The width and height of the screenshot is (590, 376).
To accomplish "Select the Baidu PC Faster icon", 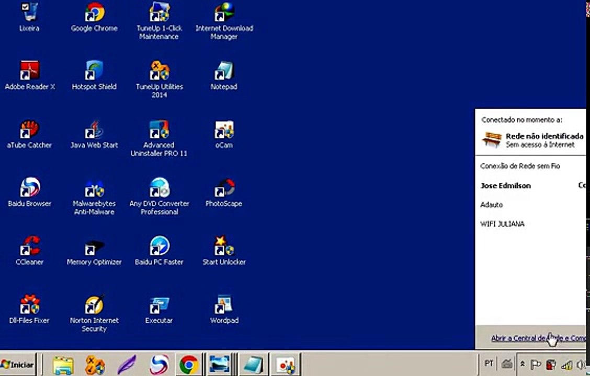I will [159, 251].
